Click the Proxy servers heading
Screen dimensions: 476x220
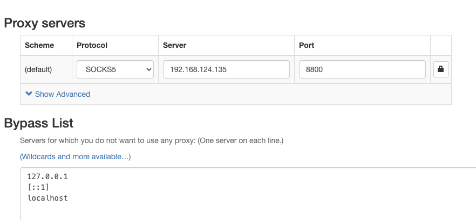pos(45,23)
